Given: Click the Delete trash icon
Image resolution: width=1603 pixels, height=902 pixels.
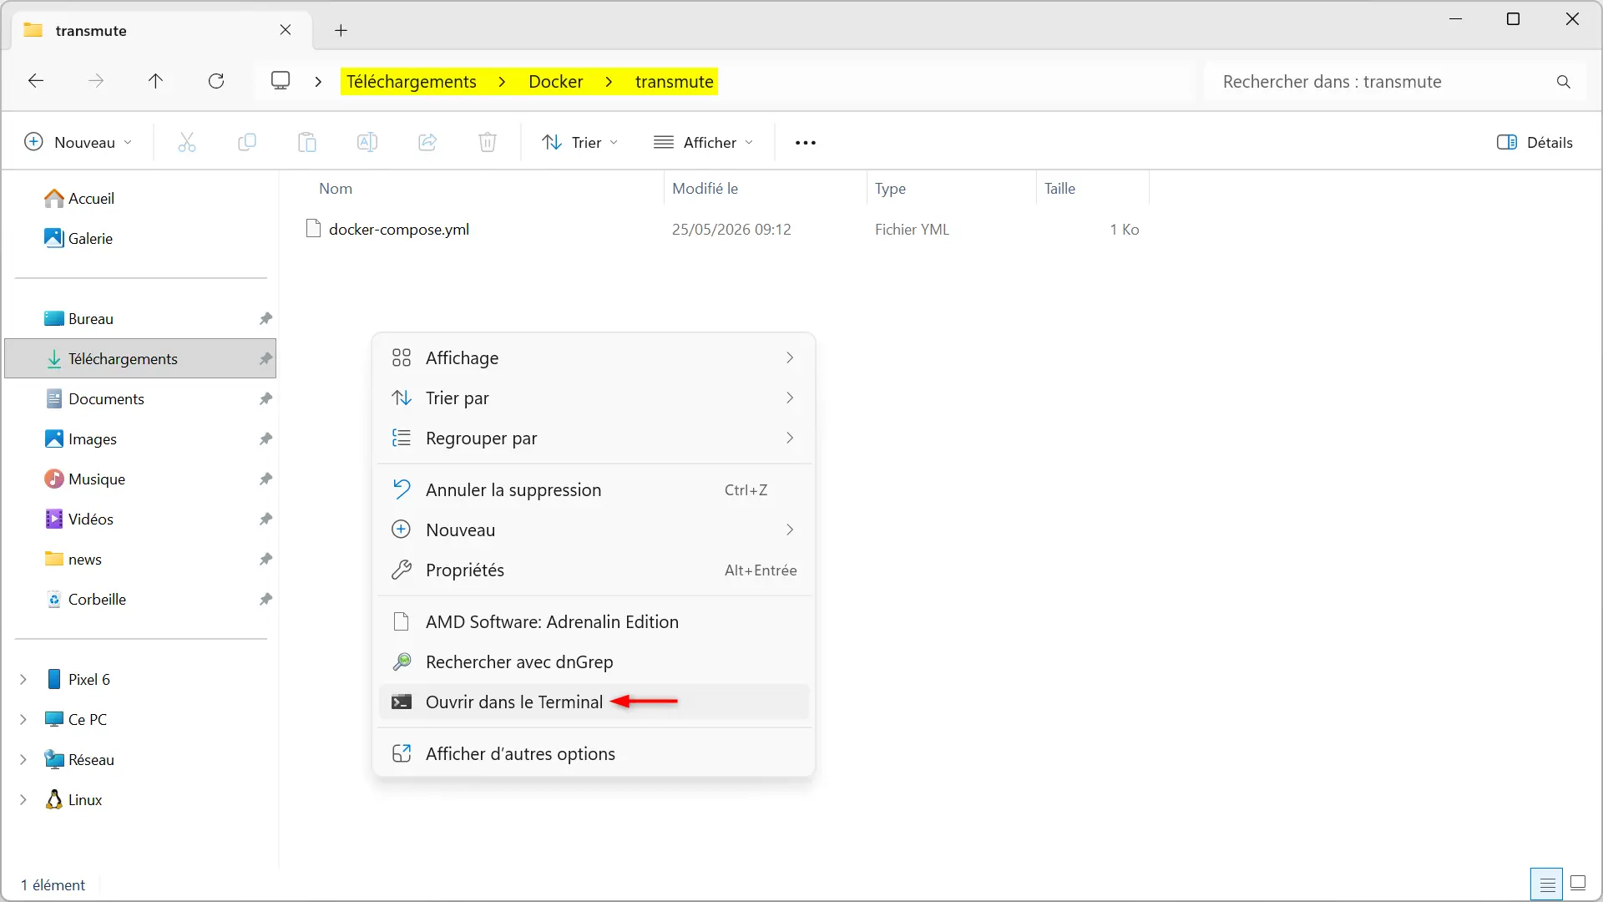Looking at the screenshot, I should [x=488, y=143].
